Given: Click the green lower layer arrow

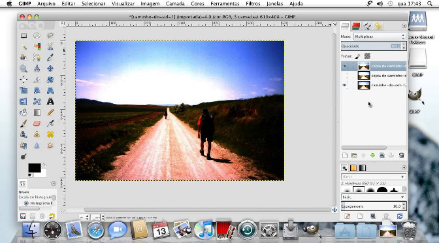Looking at the screenshot, I should (372, 155).
